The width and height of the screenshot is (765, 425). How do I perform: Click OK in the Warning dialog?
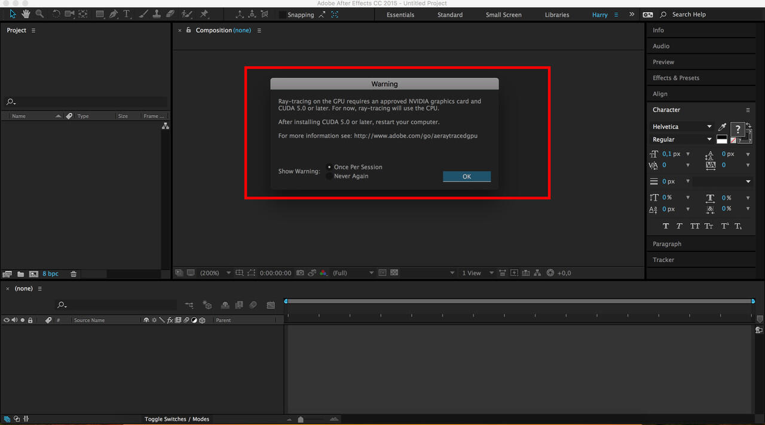[466, 177]
